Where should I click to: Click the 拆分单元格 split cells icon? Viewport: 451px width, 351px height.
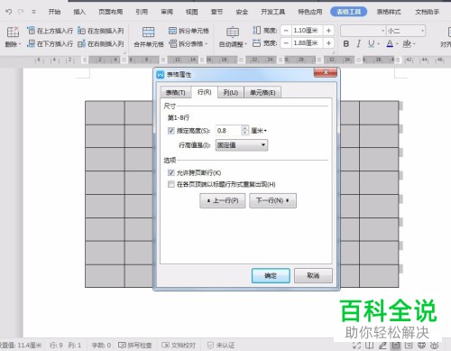tap(172, 31)
